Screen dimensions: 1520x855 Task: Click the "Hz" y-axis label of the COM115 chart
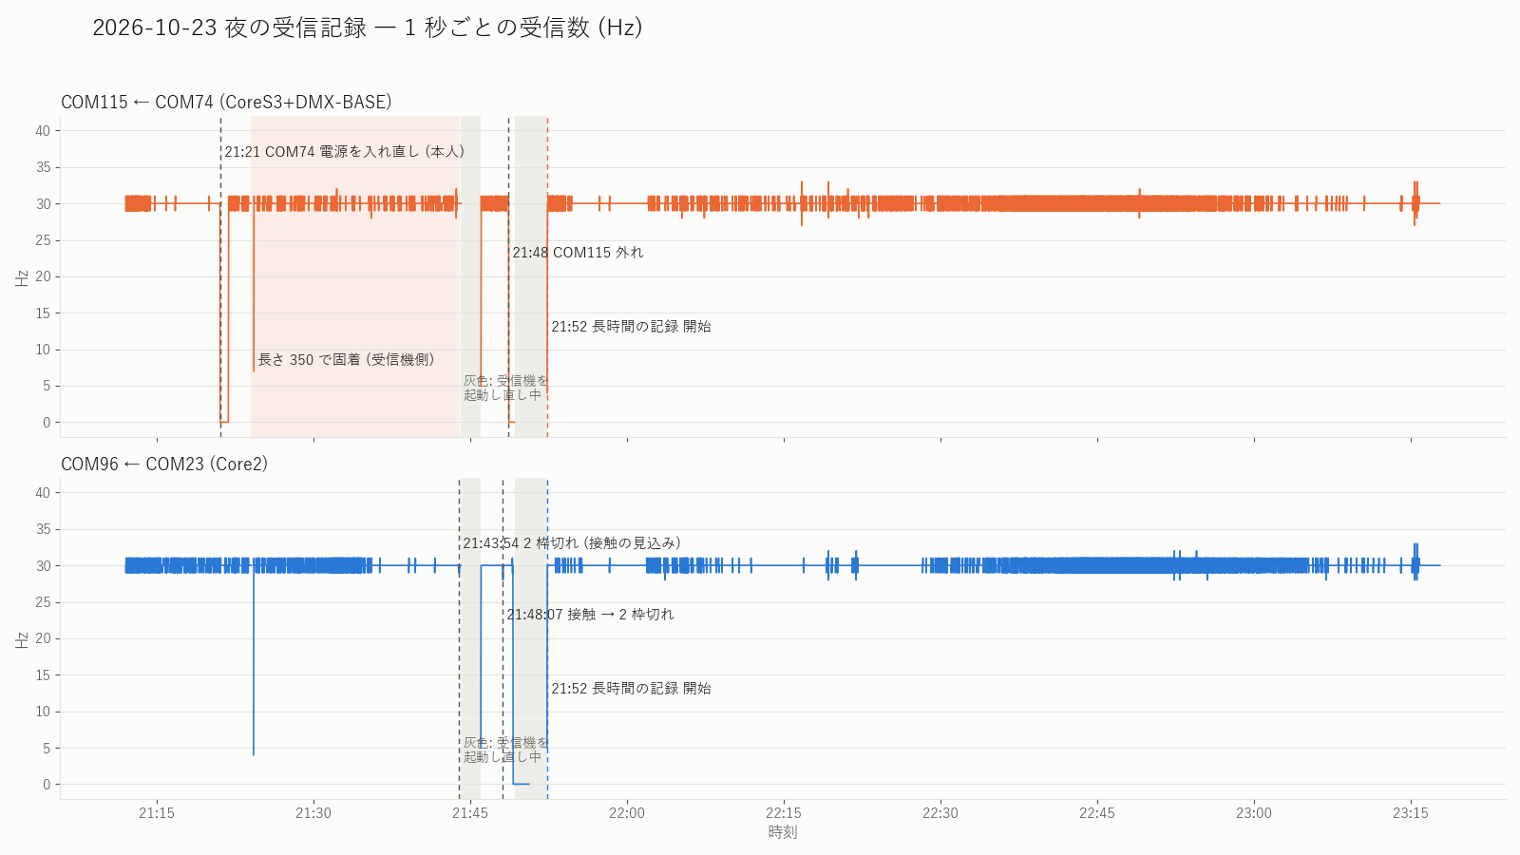(x=22, y=276)
